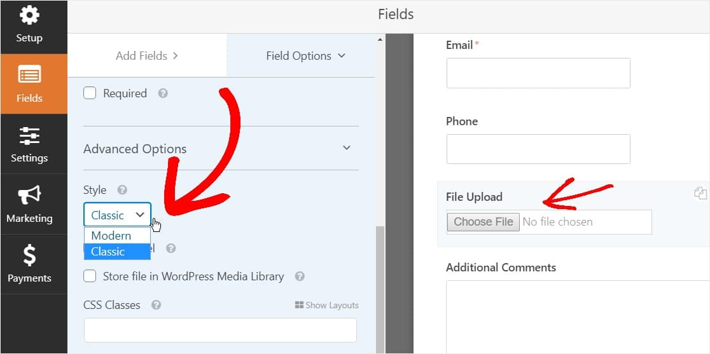710x354 pixels.
Task: Open the Settings sliders section
Action: (29, 144)
